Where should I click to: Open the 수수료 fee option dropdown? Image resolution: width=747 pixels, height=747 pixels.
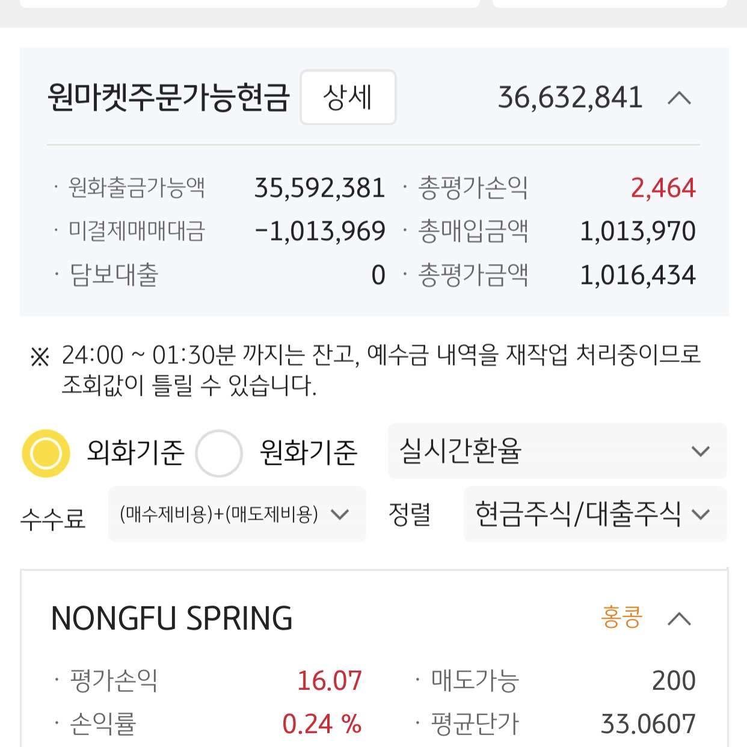click(236, 514)
